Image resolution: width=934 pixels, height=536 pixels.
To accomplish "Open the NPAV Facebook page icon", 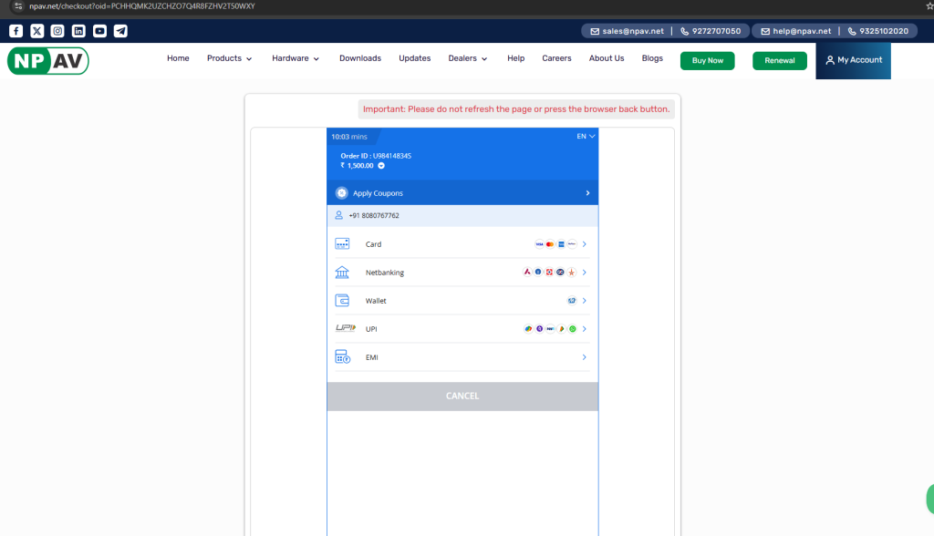I will coord(16,31).
